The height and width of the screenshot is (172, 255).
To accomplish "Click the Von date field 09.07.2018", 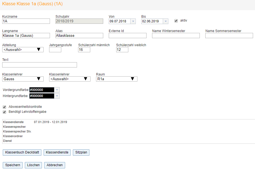I will pos(120,21).
